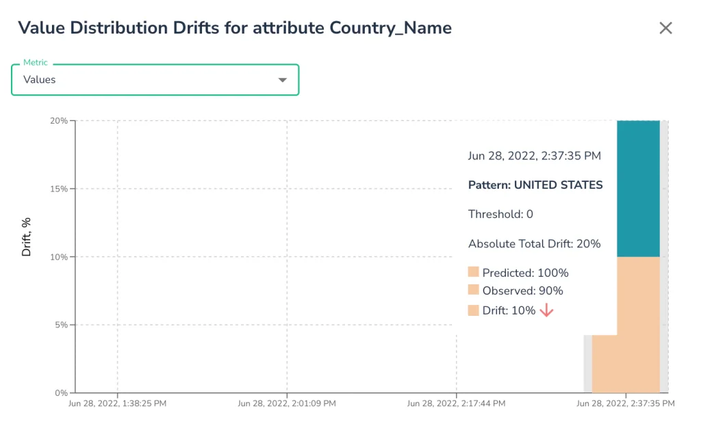Screen dimensions: 701x430
Task: Click the Observed legend color swatch
Action: pos(474,291)
